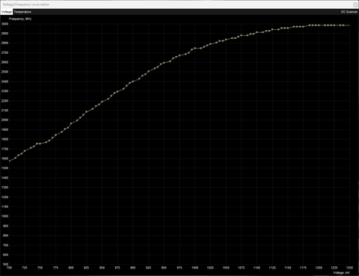Viewport: 359px width, 276px height.
Task: Click the 500 frequency axis label
Action: (5, 264)
